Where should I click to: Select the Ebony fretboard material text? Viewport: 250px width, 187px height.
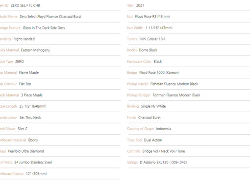click(33, 140)
